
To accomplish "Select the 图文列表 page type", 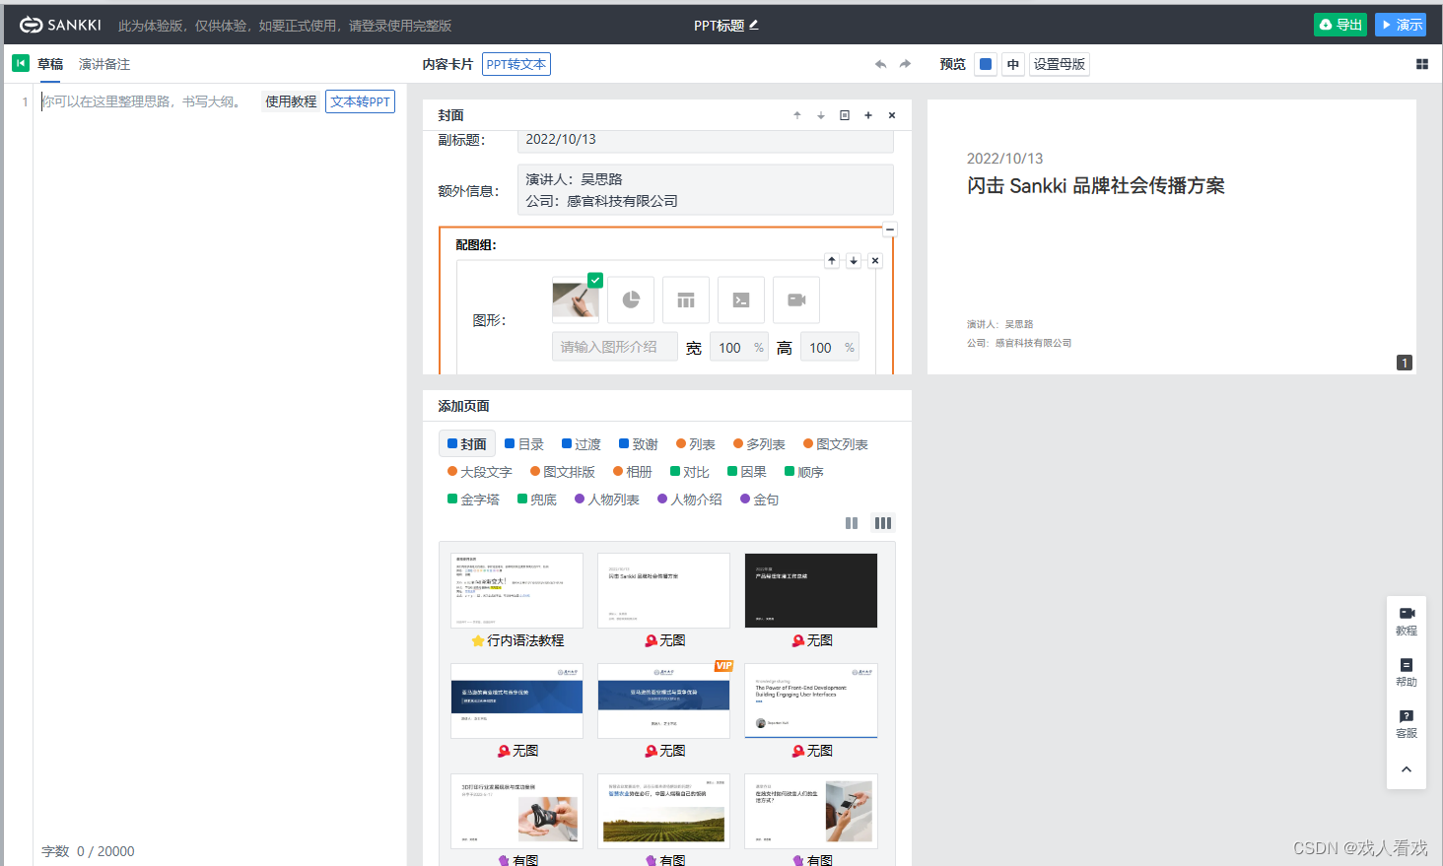I will tap(836, 444).
